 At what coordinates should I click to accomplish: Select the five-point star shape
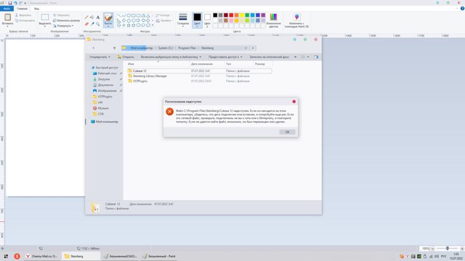[x=128, y=26]
